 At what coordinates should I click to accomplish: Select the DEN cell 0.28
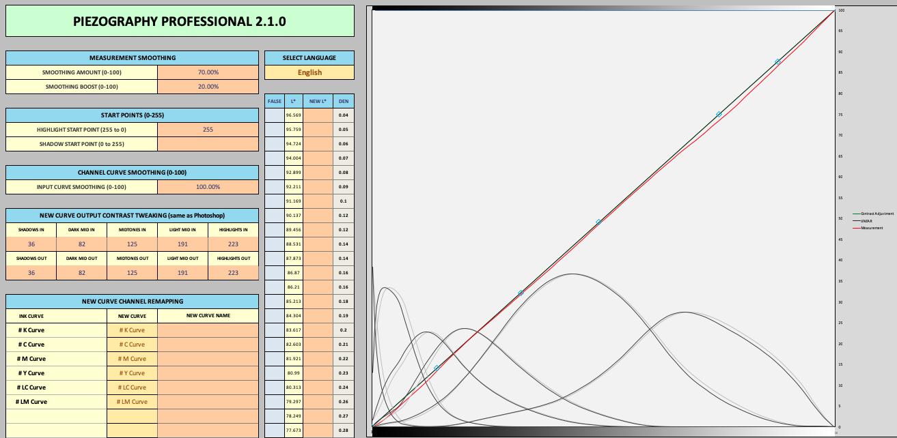tap(344, 430)
